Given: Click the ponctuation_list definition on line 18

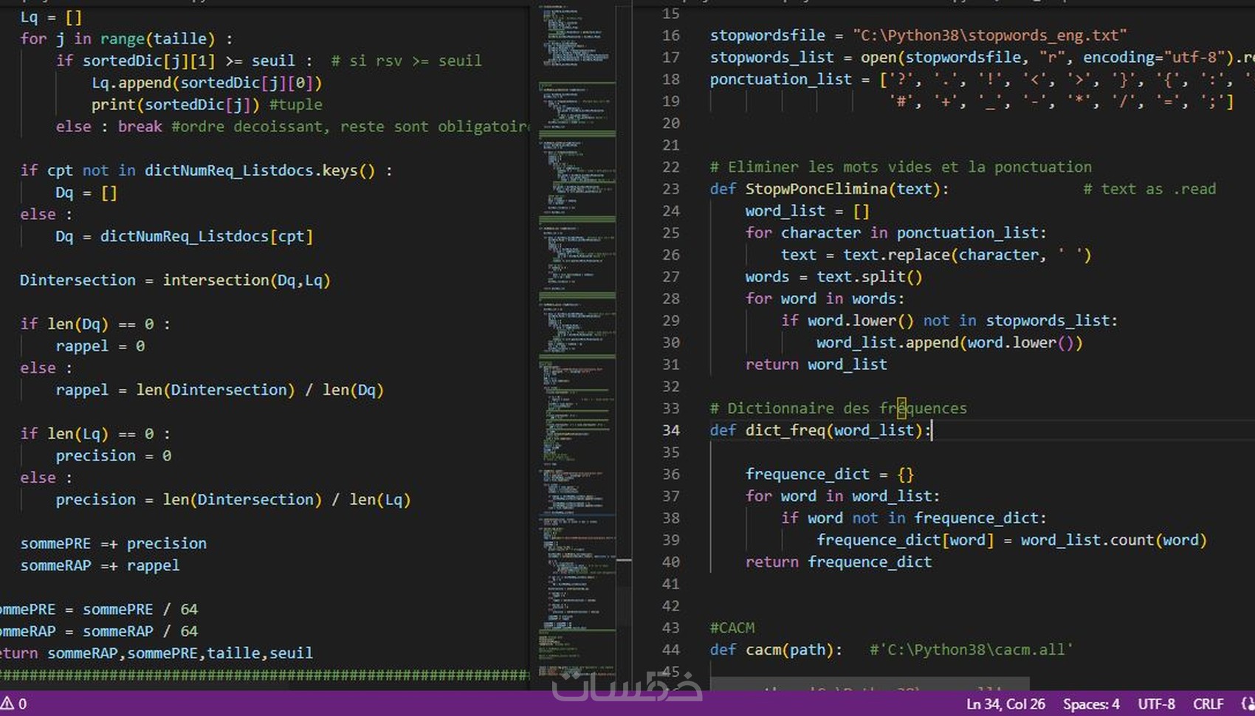Looking at the screenshot, I should coord(780,79).
